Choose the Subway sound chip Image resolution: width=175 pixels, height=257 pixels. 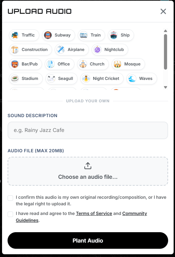59,35
